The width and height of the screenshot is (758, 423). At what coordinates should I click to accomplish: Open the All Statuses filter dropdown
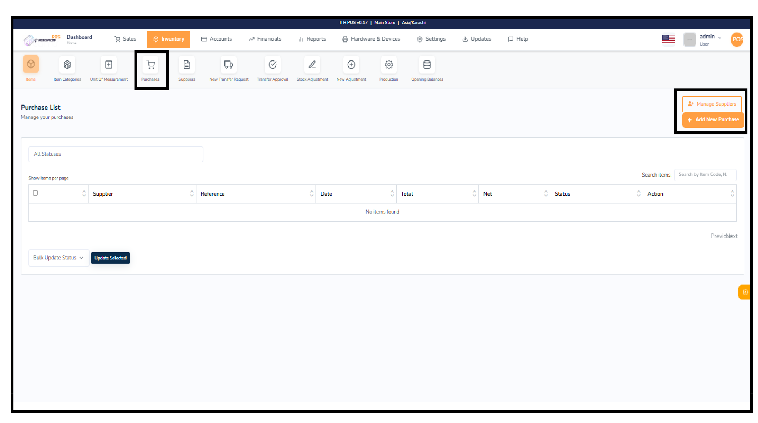[x=116, y=154]
